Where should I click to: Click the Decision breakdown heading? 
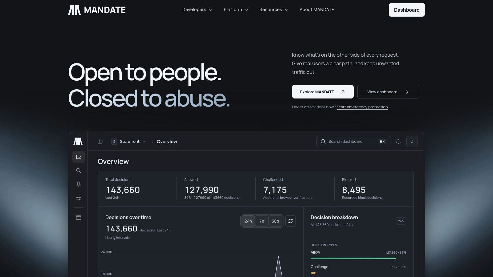334,217
